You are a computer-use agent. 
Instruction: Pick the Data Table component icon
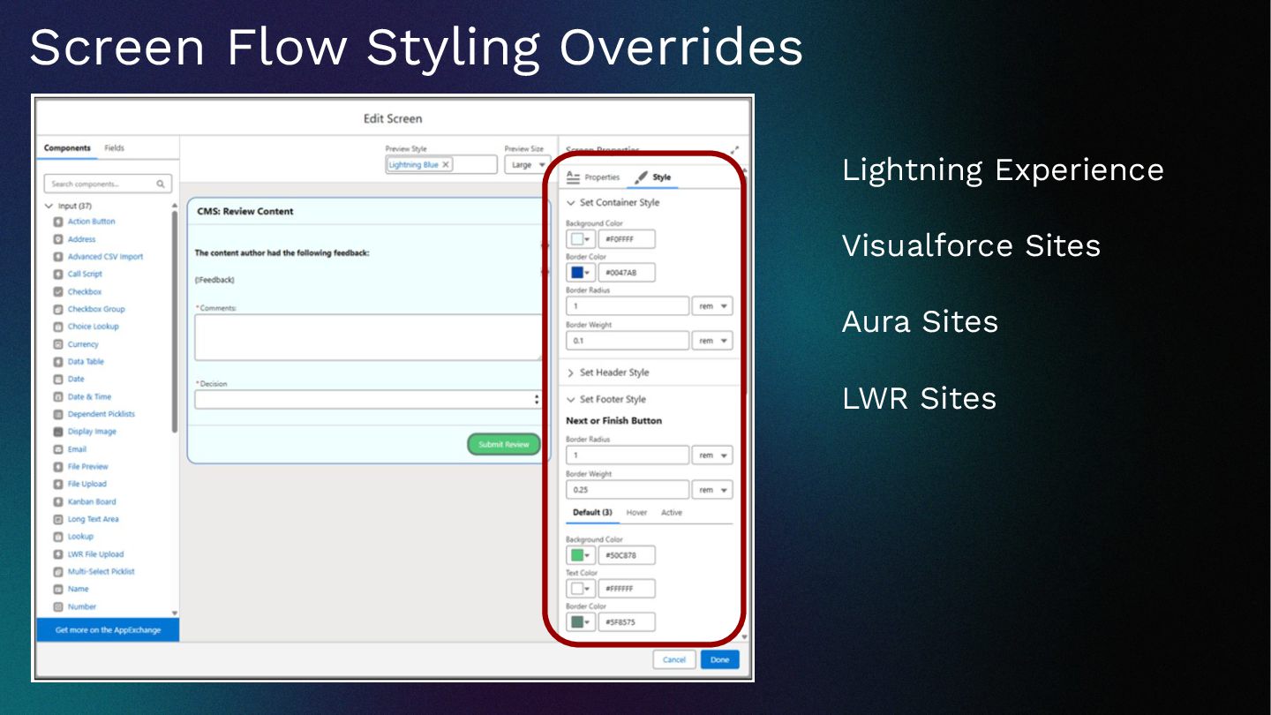click(x=58, y=362)
